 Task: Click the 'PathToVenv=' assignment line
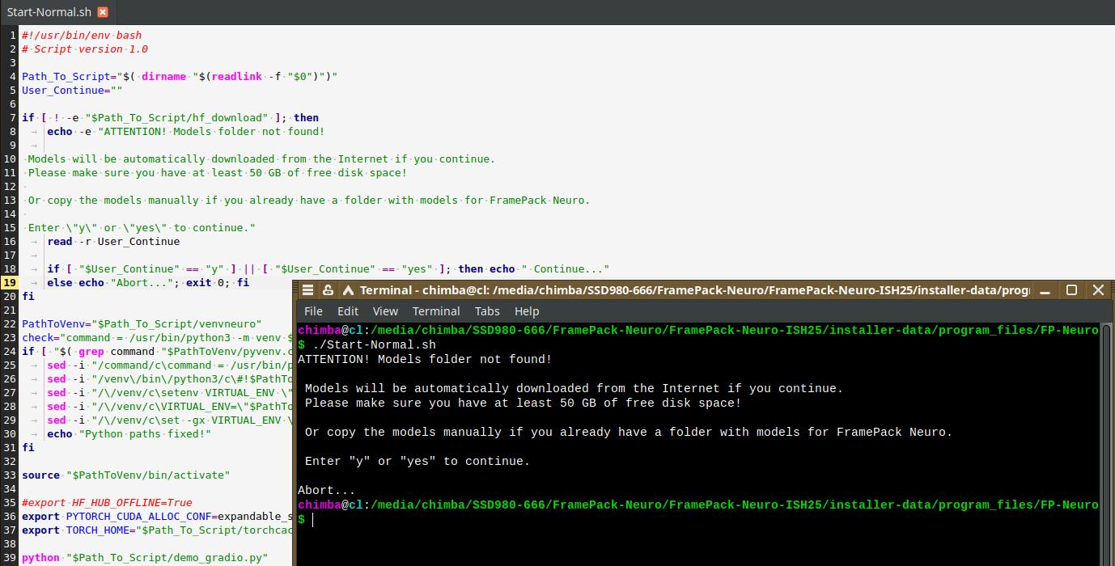pos(142,324)
